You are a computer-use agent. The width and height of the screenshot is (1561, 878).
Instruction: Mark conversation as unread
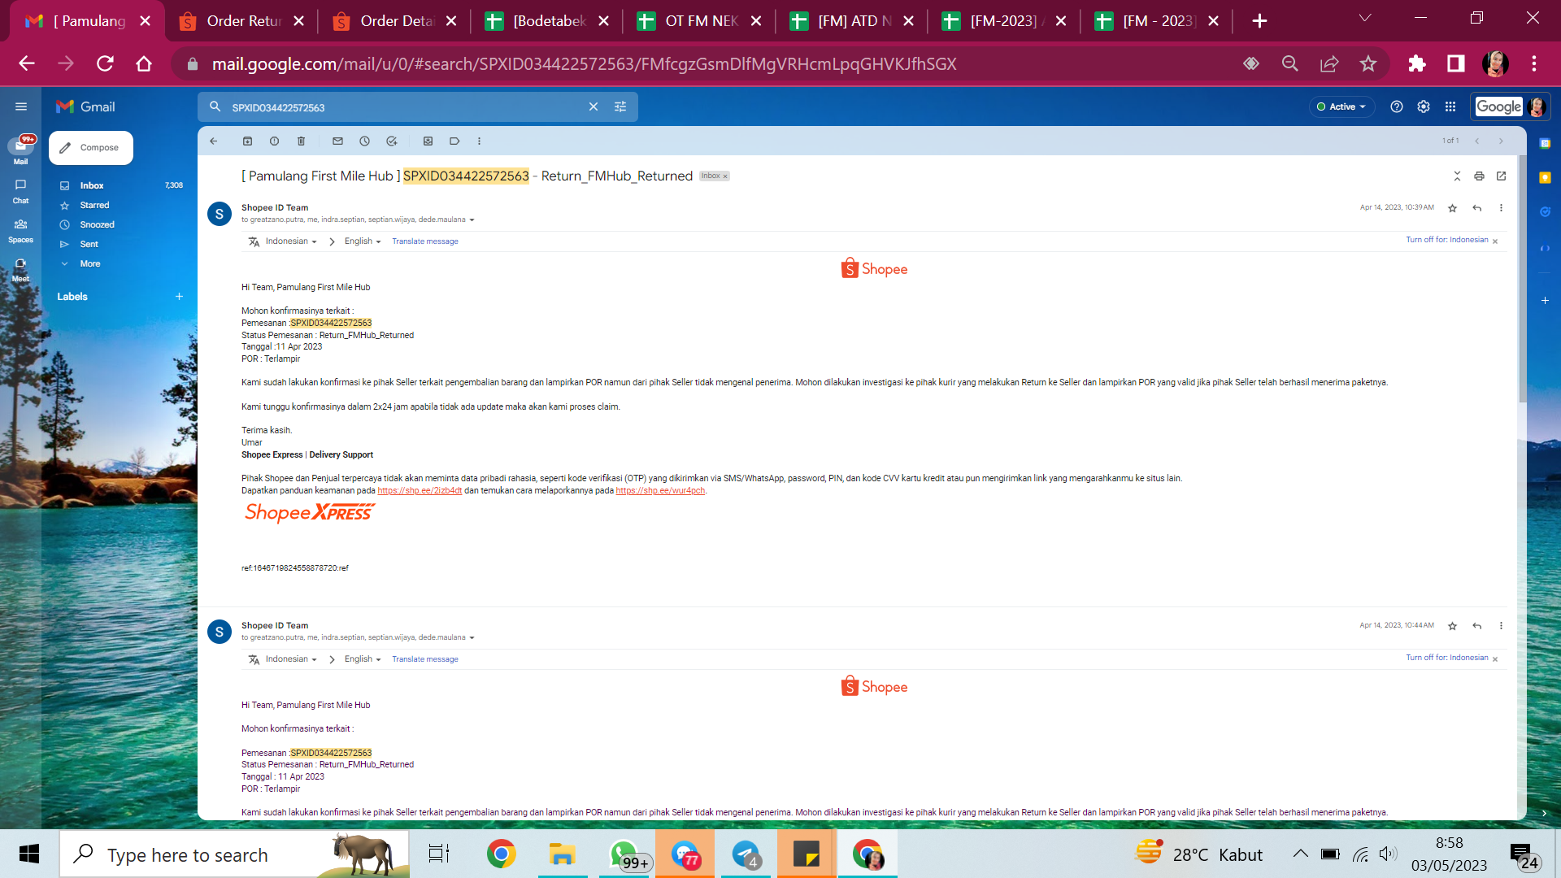[x=337, y=141]
